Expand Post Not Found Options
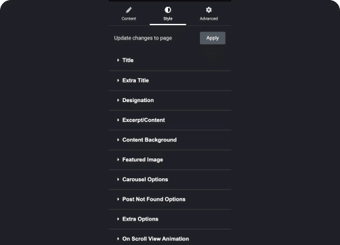This screenshot has width=340, height=245. point(170,199)
